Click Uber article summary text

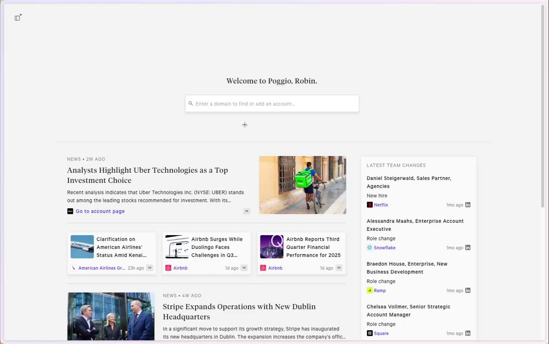(x=156, y=196)
